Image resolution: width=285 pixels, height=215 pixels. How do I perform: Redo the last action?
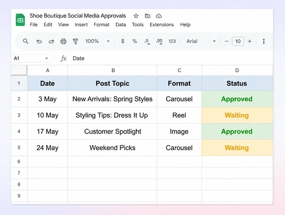pyautogui.click(x=51, y=41)
